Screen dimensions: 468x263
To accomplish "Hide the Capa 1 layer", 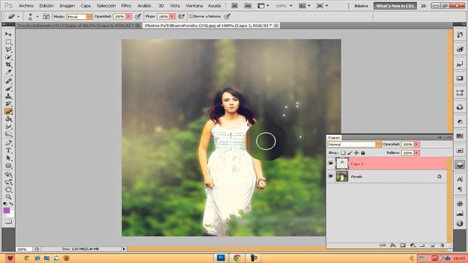I will [330, 164].
